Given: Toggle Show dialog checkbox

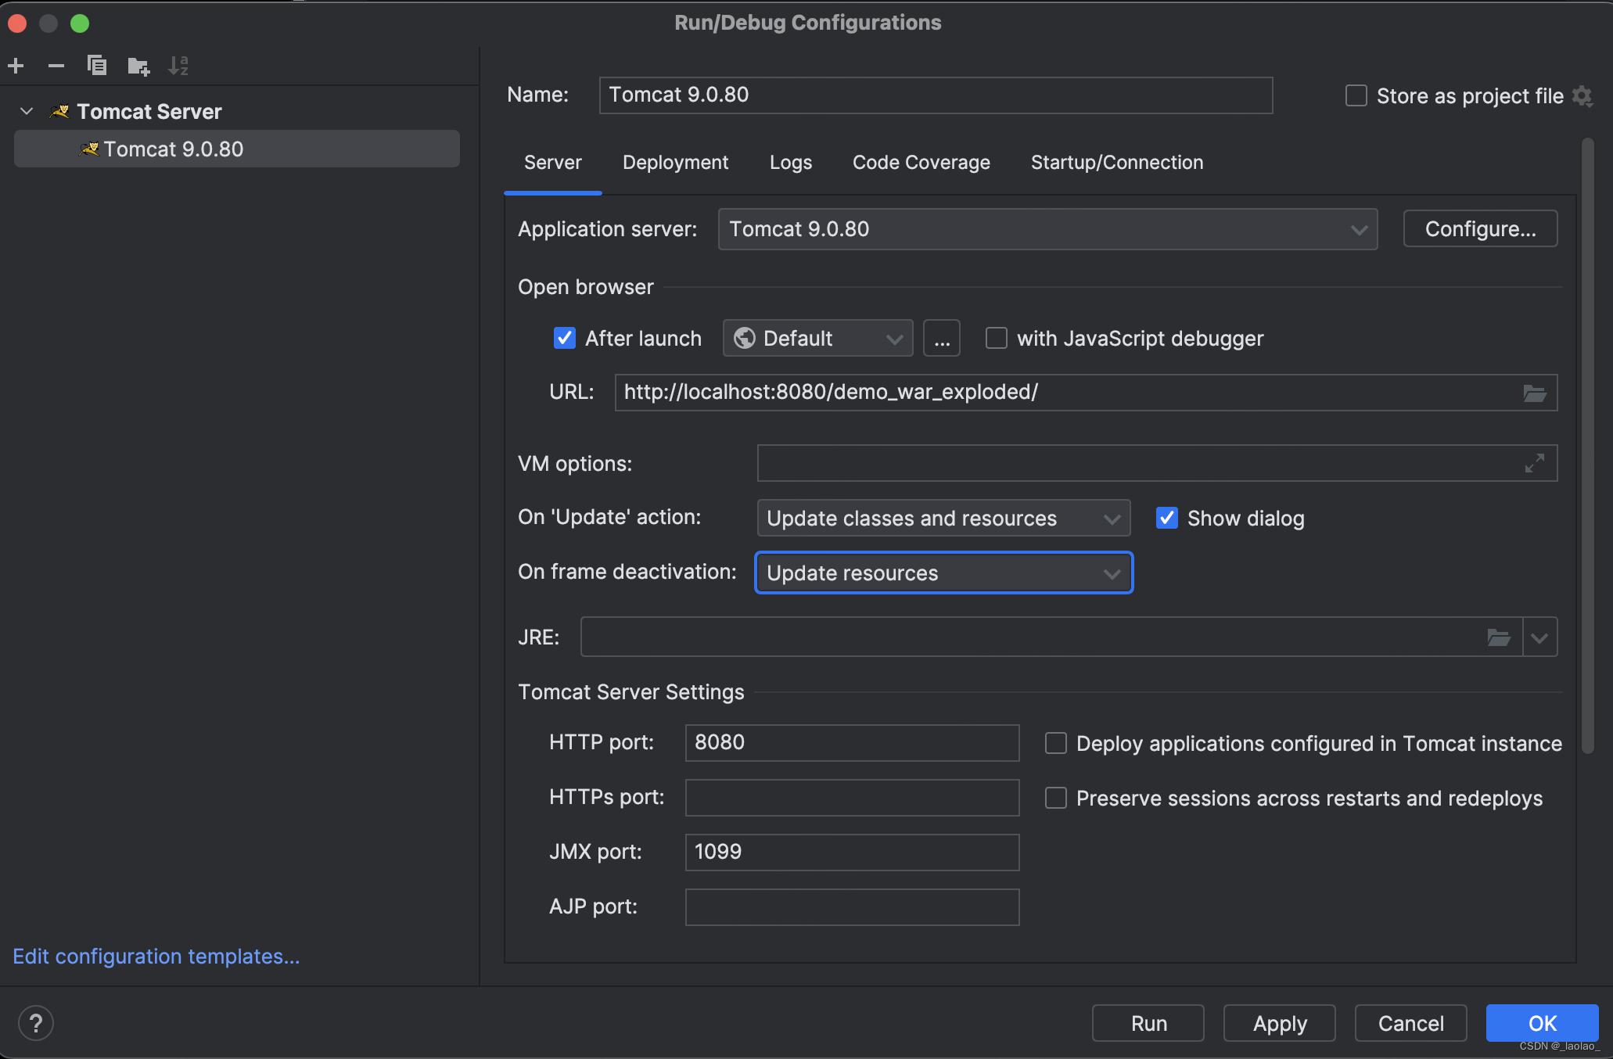Looking at the screenshot, I should 1167,518.
